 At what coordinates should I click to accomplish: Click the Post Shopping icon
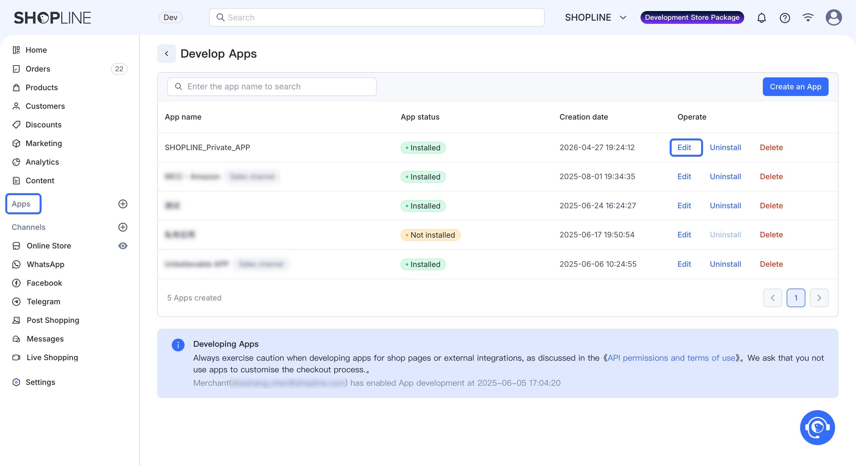click(x=16, y=320)
